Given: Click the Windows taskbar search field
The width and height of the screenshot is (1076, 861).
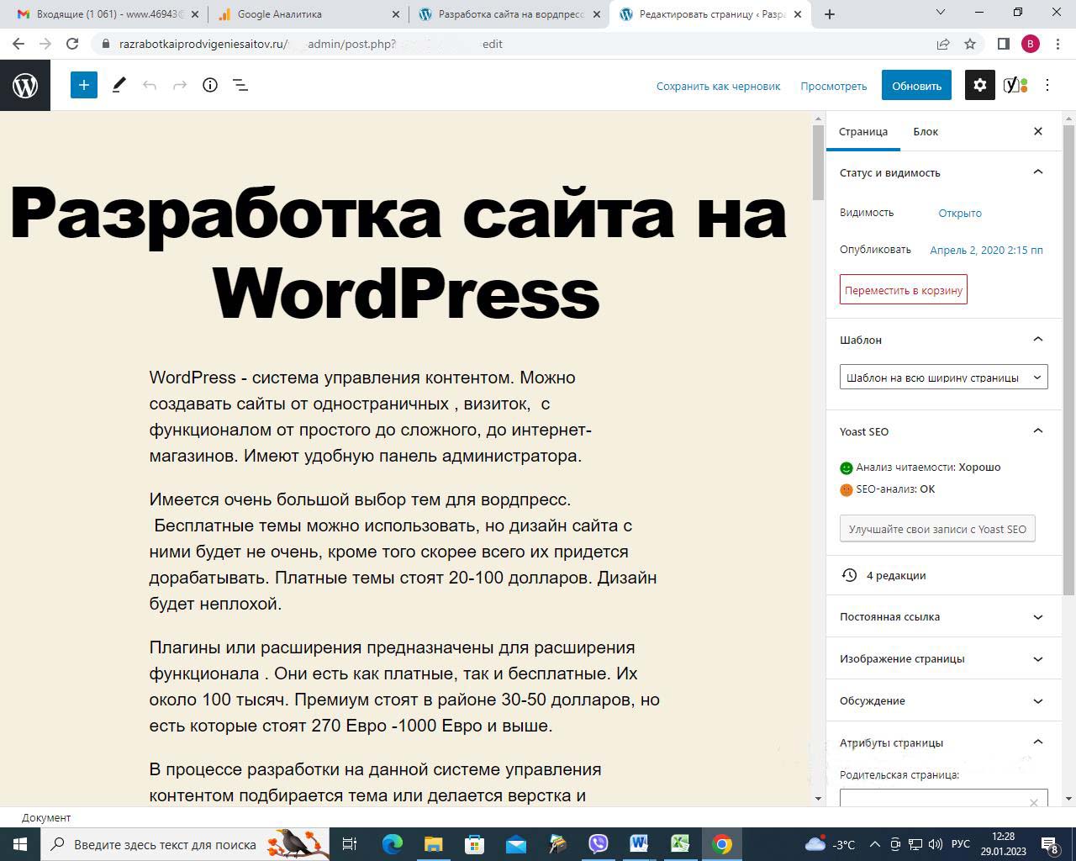Looking at the screenshot, I should click(165, 844).
